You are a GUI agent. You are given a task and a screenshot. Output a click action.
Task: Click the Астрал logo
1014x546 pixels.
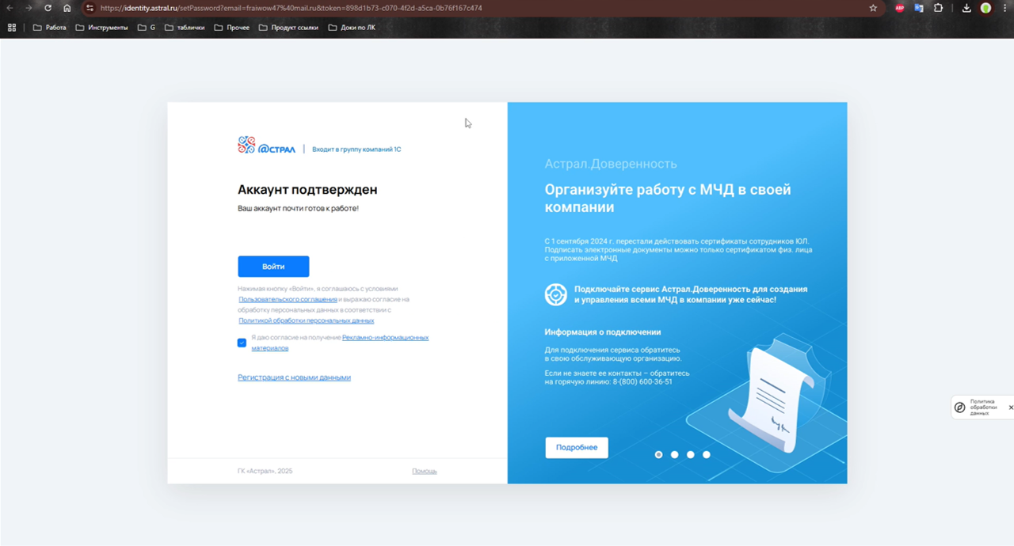(x=266, y=146)
